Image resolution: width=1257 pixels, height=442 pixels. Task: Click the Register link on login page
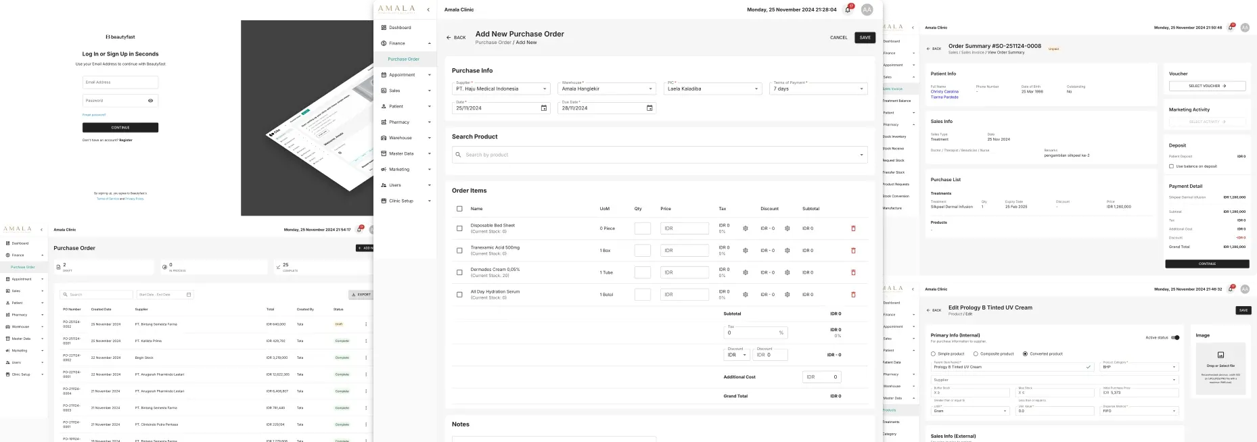click(x=126, y=140)
